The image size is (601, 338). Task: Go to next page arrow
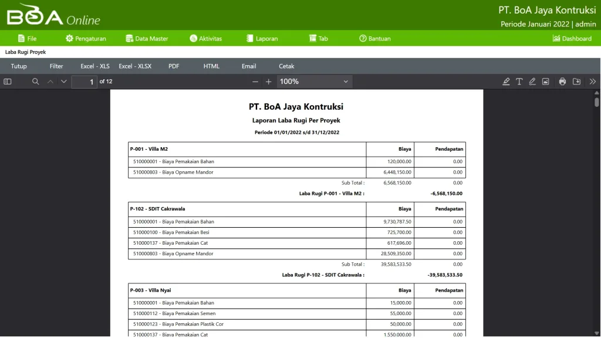click(x=64, y=82)
